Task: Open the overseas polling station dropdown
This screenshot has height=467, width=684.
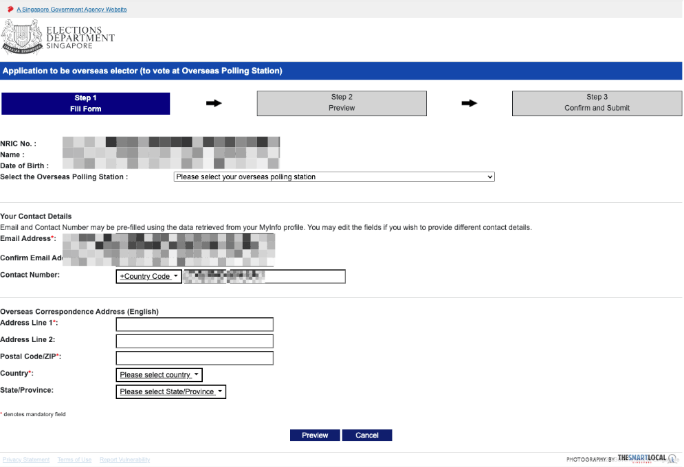Action: [x=334, y=176]
